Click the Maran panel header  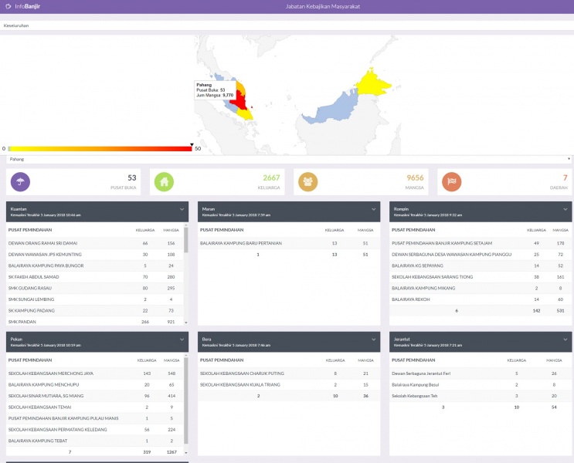[289, 211]
